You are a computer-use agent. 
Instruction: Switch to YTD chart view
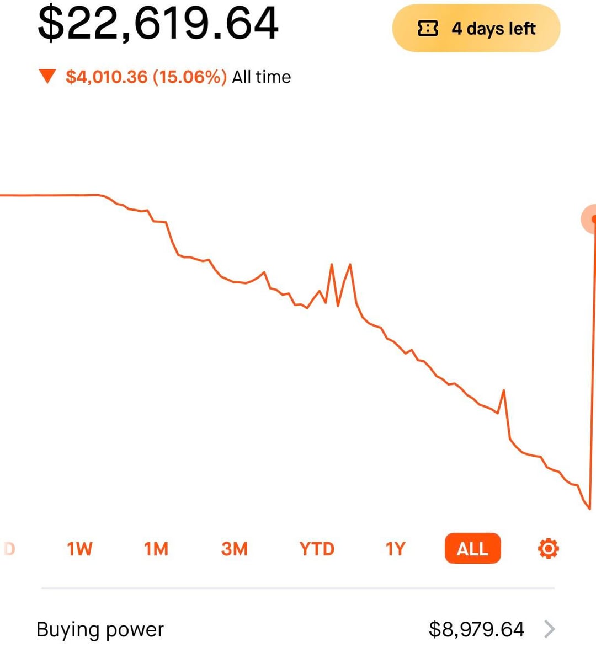click(317, 549)
